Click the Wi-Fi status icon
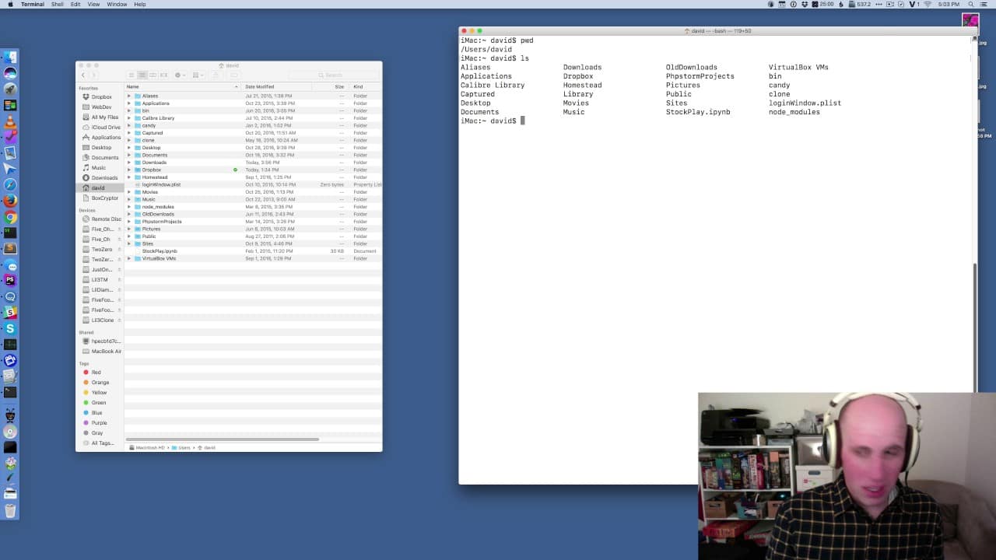Image resolution: width=996 pixels, height=560 pixels. (928, 5)
